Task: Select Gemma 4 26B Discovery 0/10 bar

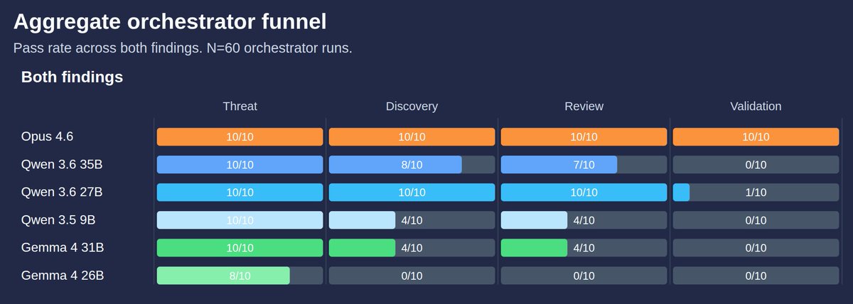Action: click(412, 276)
